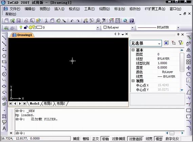Image resolution: width=193 pixels, height=142 pixels.
Task: Open the drawing tabs list dropdown arrow
Action: [x=123, y=34]
